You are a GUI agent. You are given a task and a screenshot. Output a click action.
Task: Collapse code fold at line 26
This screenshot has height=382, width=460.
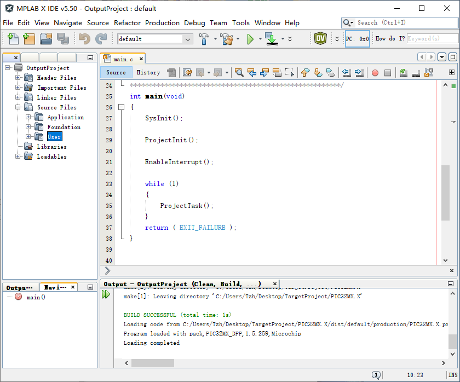[x=121, y=107]
